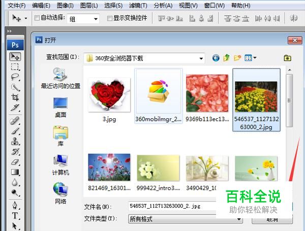The width and height of the screenshot is (305, 231).
Task: Go to 库 libraries location
Action: [x=60, y=136]
